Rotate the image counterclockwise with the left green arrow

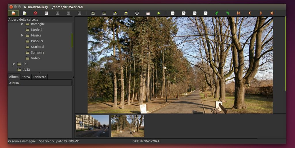217,13
